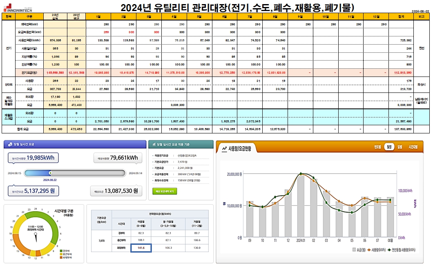Select the 월별 view toggle
The width and height of the screenshot is (433, 266).
click(x=388, y=147)
